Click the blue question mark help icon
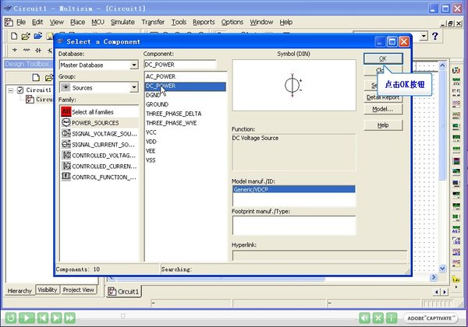Screen dimensions: 468x327 click(435, 36)
